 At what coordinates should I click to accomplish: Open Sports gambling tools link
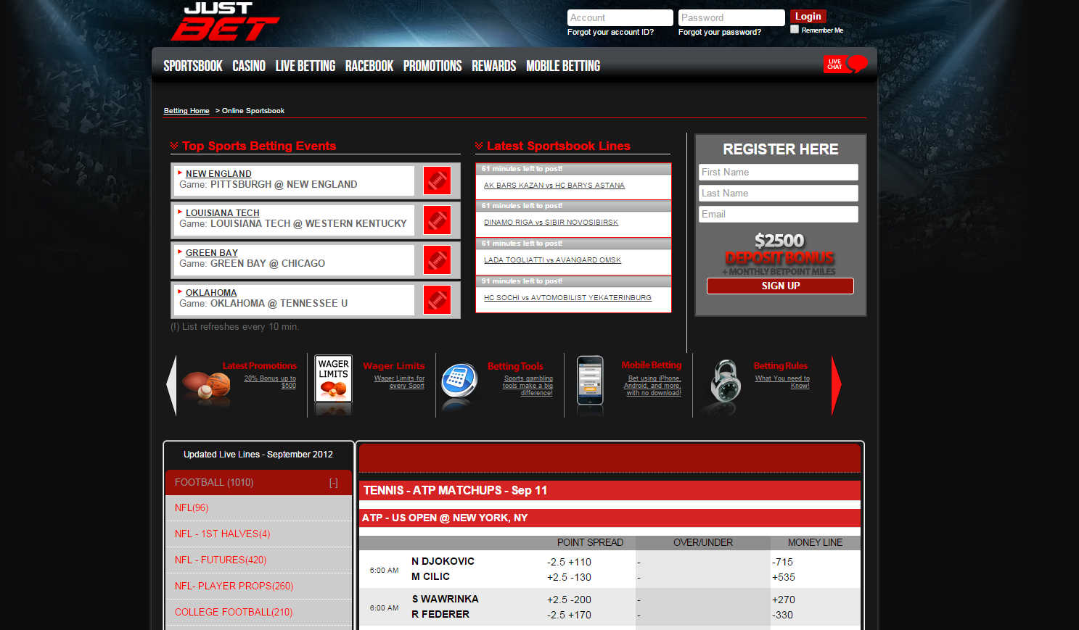click(528, 386)
